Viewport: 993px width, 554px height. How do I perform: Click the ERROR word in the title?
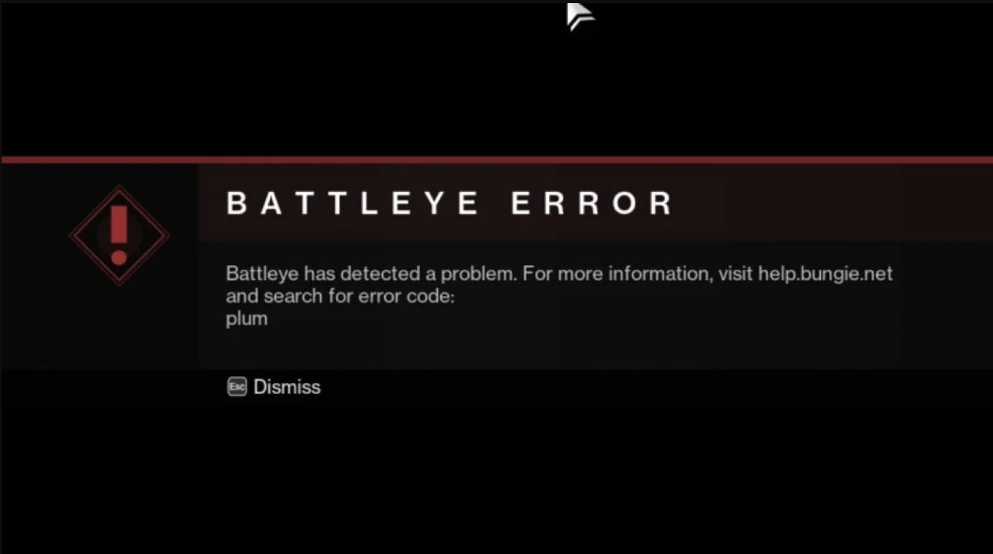tap(593, 204)
